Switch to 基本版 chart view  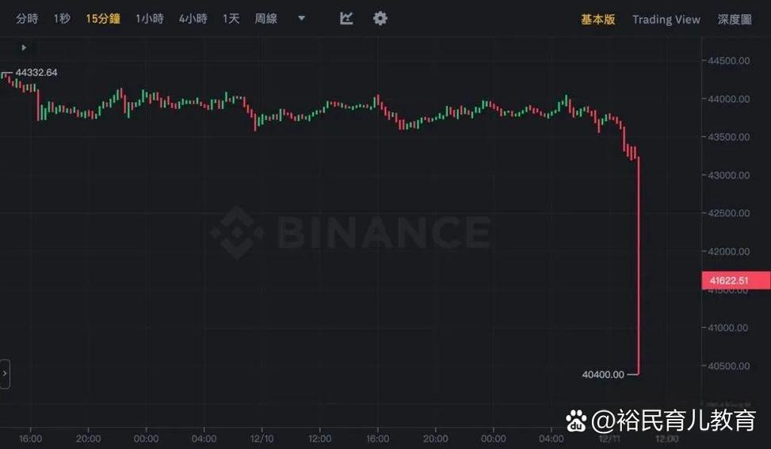[x=598, y=19]
